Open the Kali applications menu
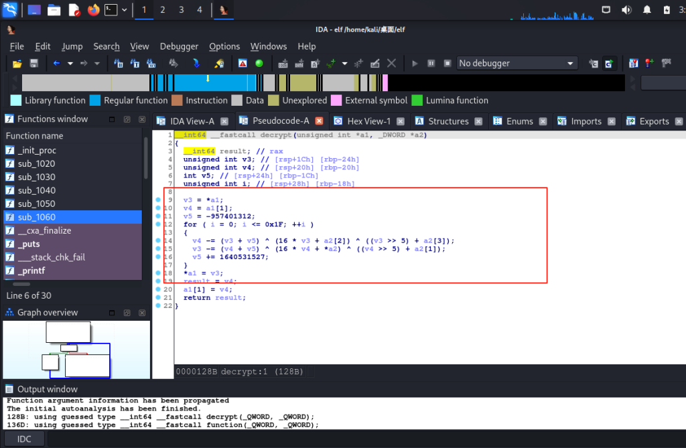 (9, 9)
